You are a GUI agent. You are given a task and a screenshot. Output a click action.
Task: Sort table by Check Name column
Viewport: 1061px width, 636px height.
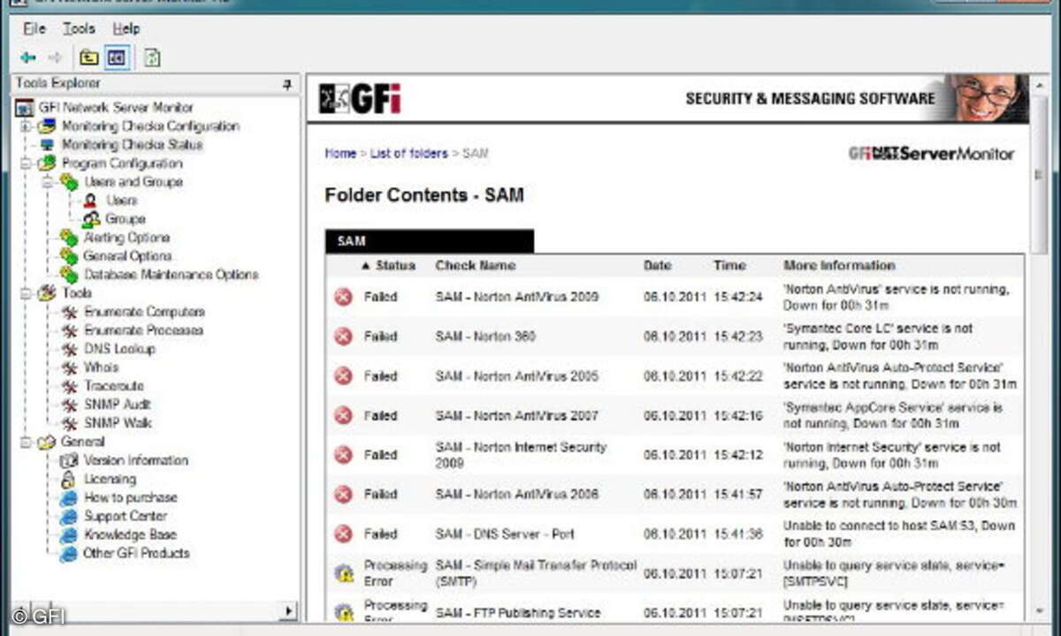tap(475, 265)
